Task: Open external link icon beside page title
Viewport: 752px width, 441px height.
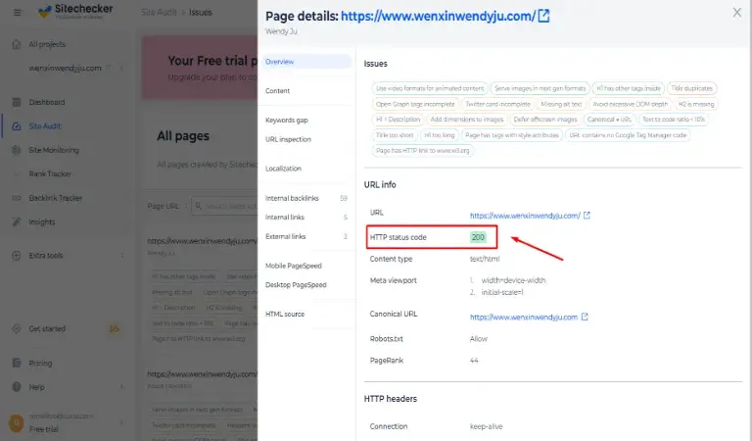Action: click(544, 16)
